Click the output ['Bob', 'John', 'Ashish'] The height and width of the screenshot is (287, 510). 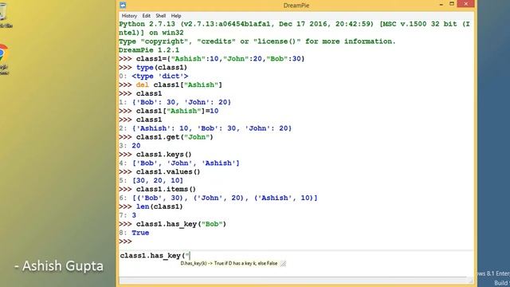click(186, 163)
